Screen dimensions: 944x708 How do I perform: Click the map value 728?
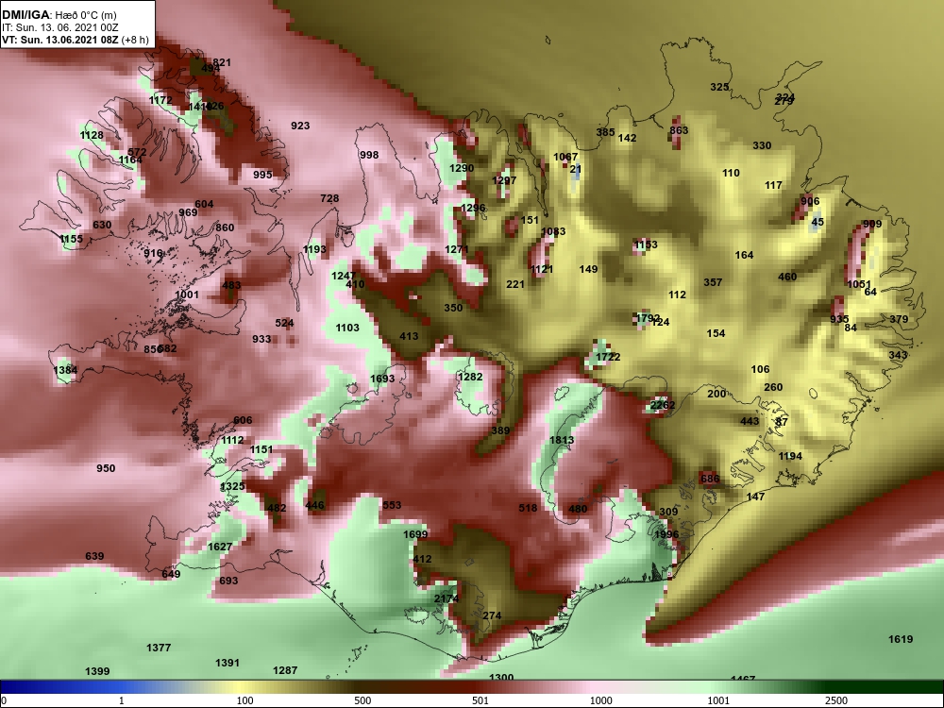(x=329, y=198)
